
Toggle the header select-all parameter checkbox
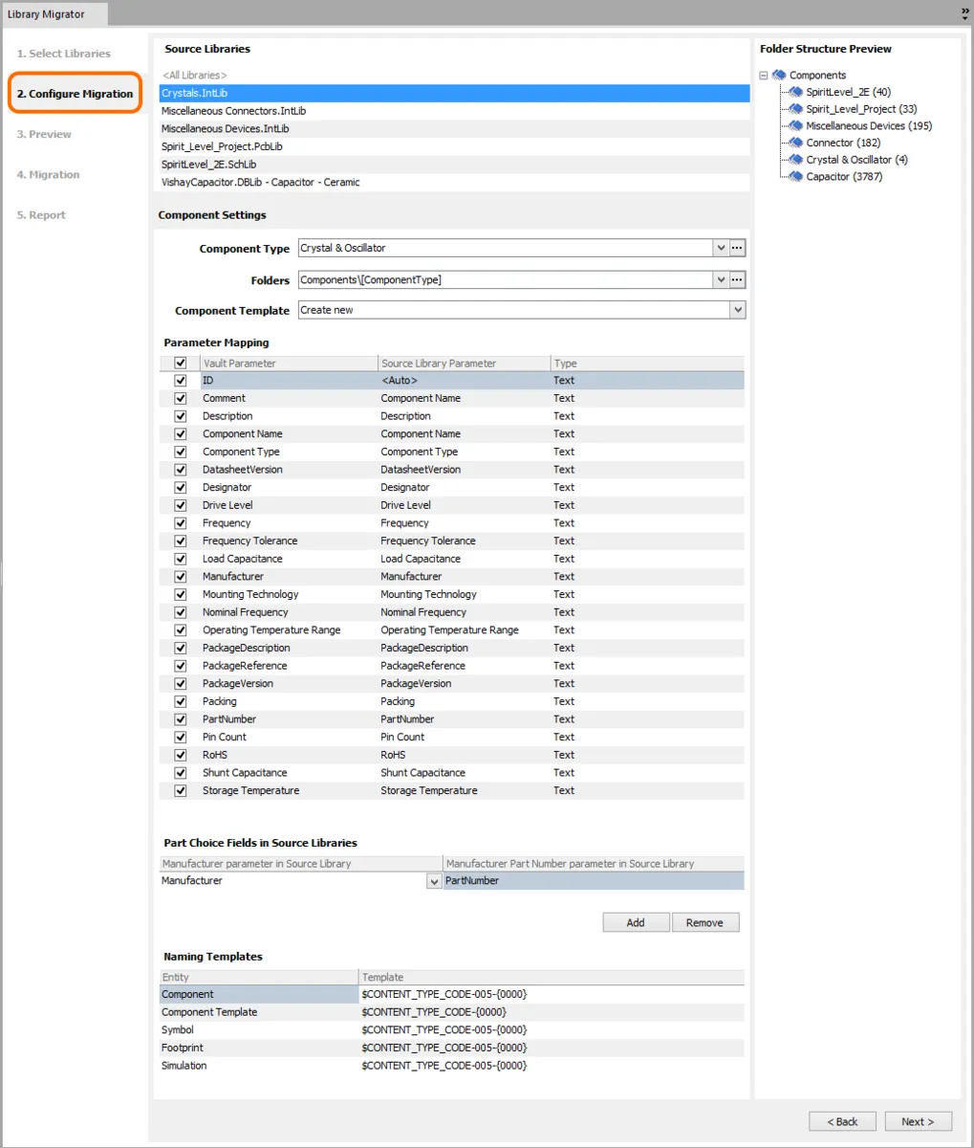point(180,364)
